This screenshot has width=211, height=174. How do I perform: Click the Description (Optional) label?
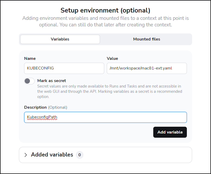tap(46, 107)
